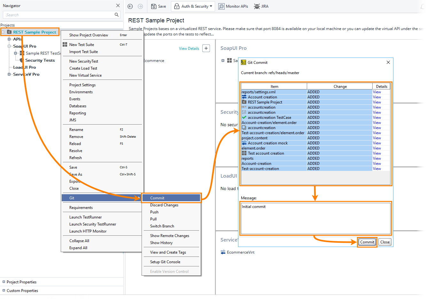Expand the Sample REST TestSuite node
This screenshot has width=426, height=299.
click(15, 53)
